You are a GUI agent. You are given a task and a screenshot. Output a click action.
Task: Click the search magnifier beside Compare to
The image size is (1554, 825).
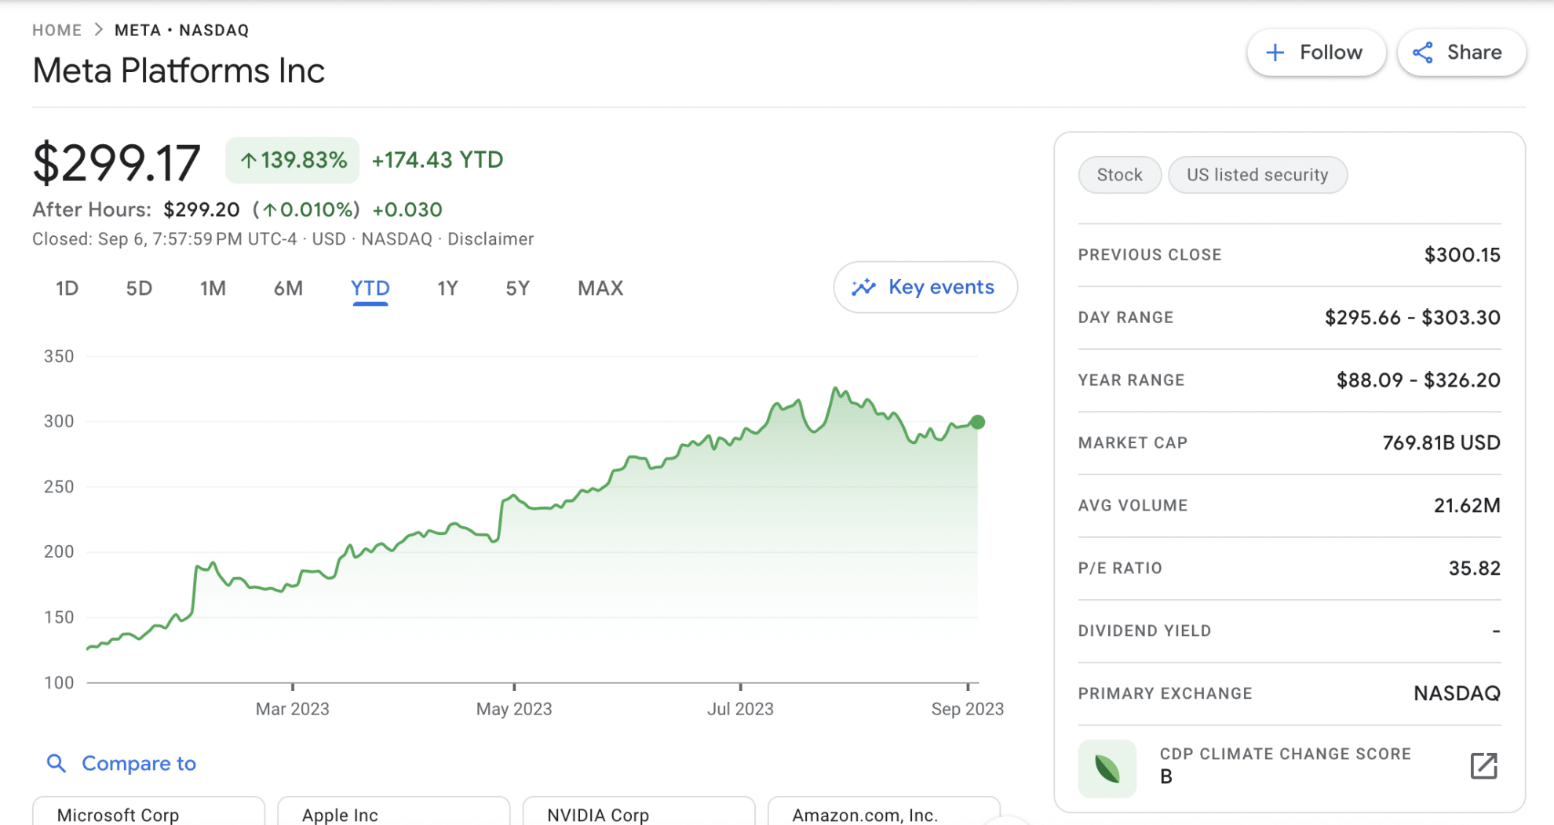[57, 763]
